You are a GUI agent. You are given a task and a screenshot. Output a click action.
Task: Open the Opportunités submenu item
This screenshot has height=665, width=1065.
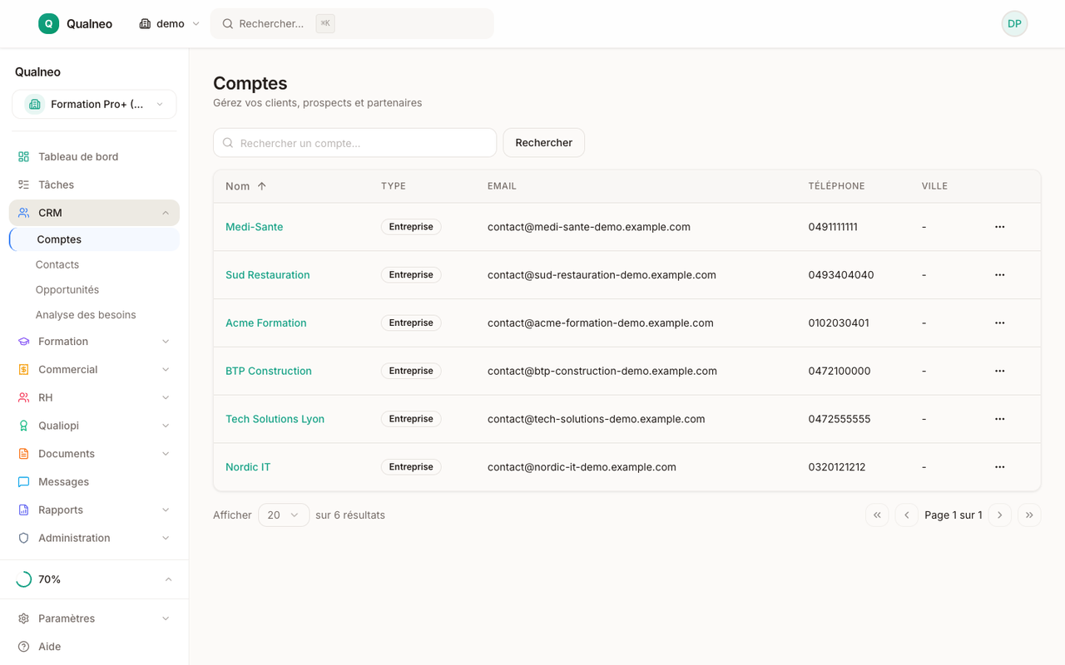point(67,289)
